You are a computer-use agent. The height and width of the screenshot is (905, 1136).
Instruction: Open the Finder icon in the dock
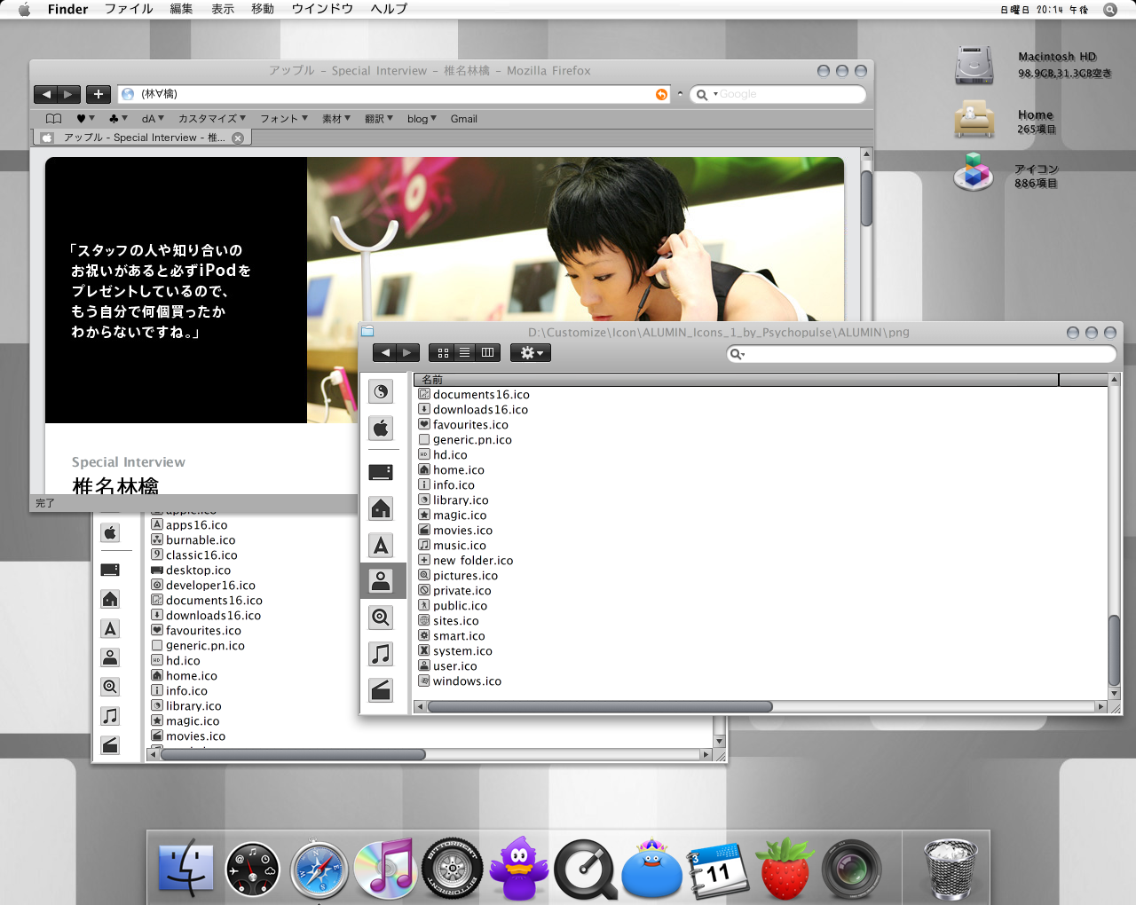(186, 868)
